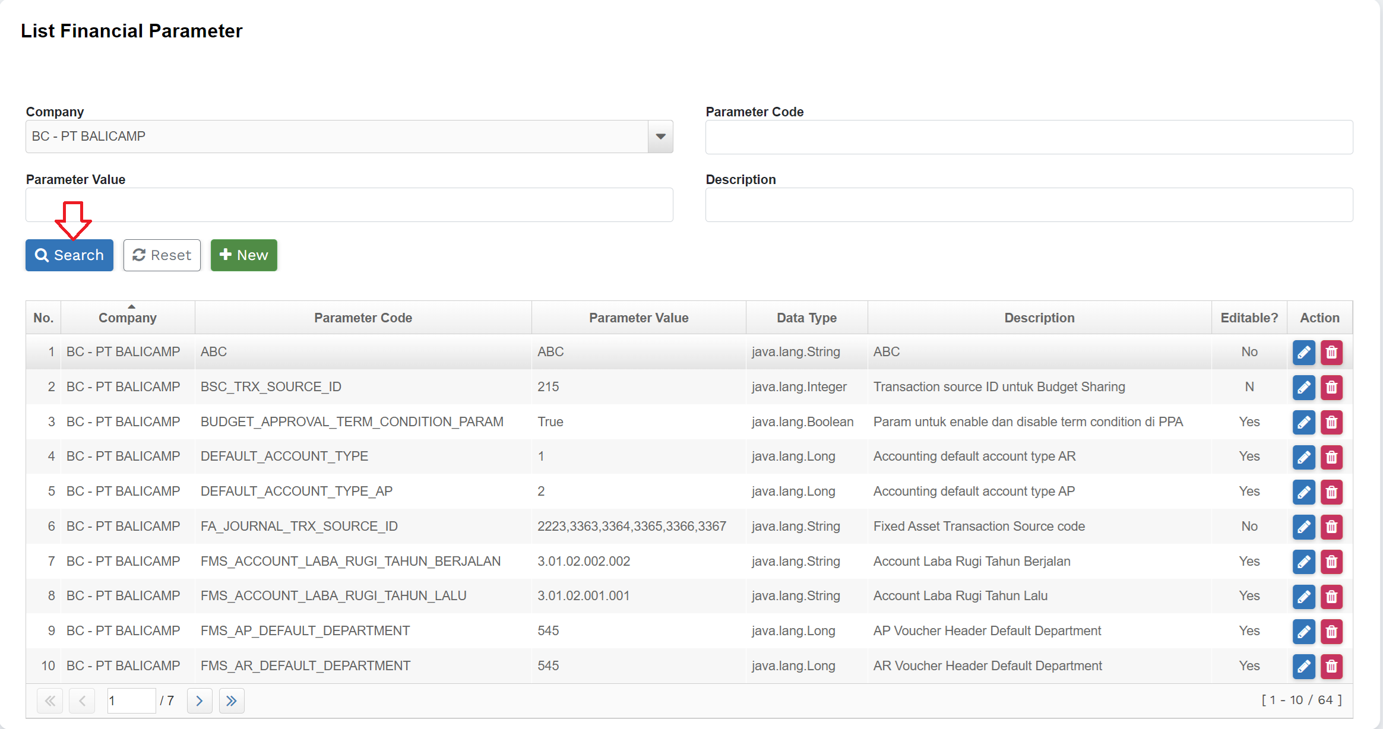The image size is (1383, 729).
Task: Sort by Parameter Code column header
Action: (363, 318)
